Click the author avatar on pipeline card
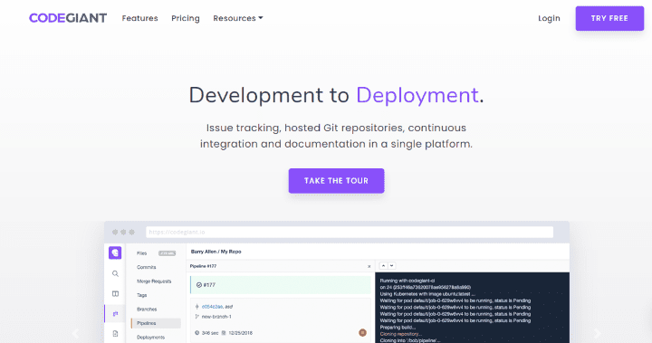This screenshot has height=343, width=652. coord(362,333)
